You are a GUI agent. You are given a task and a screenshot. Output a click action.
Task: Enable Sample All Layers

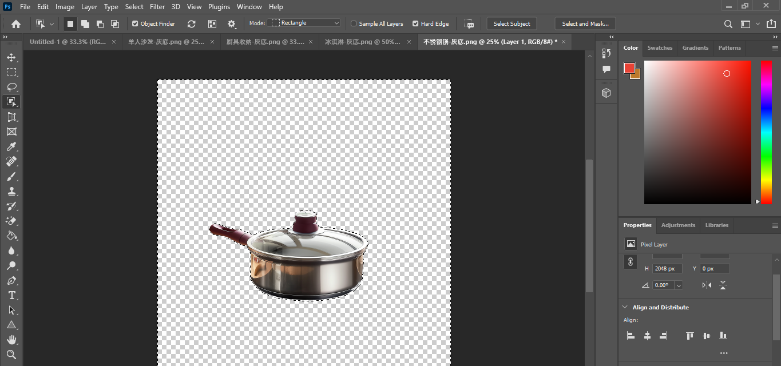(x=354, y=24)
